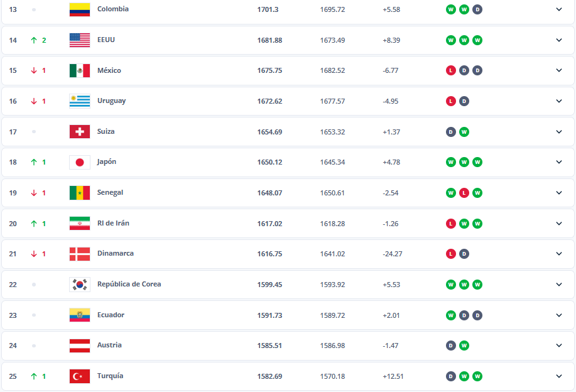Open the Uruguay team link
The height and width of the screenshot is (392, 576).
pyautogui.click(x=111, y=101)
